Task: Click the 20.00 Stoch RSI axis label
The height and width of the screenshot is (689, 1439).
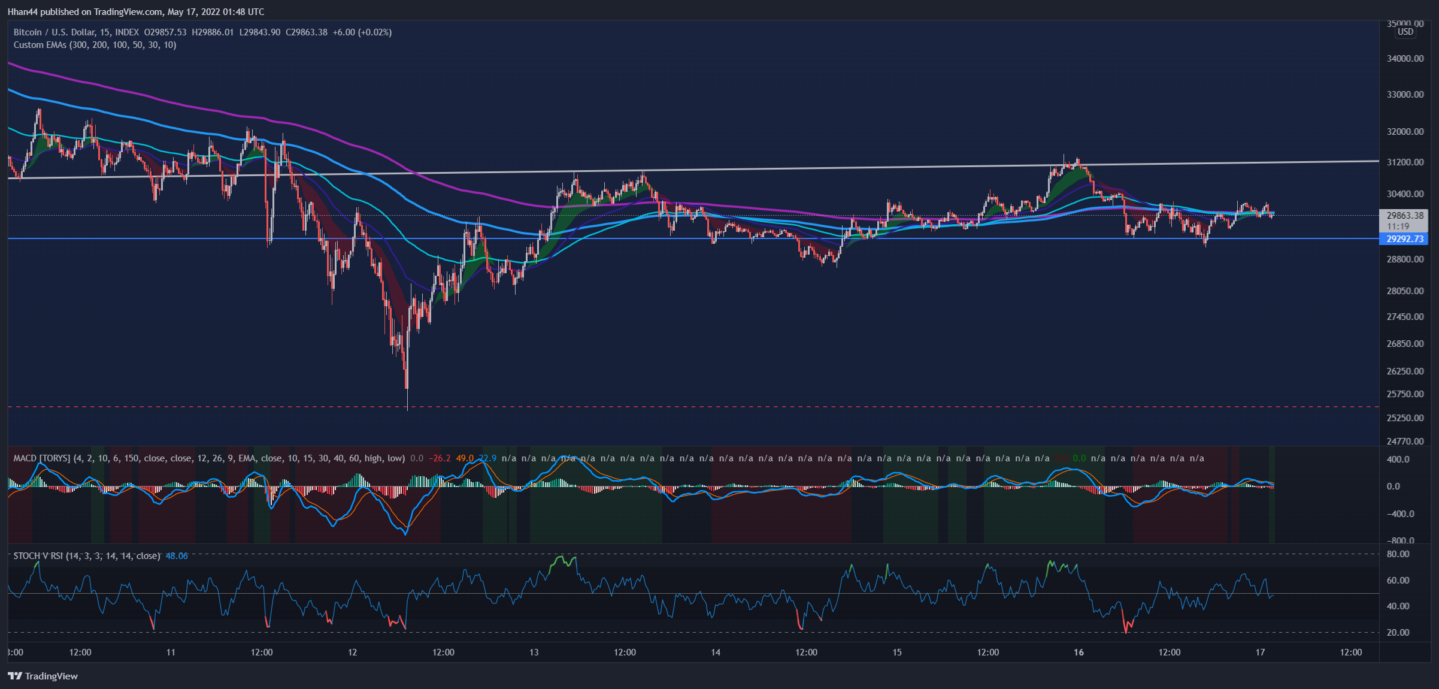Action: pos(1398,633)
